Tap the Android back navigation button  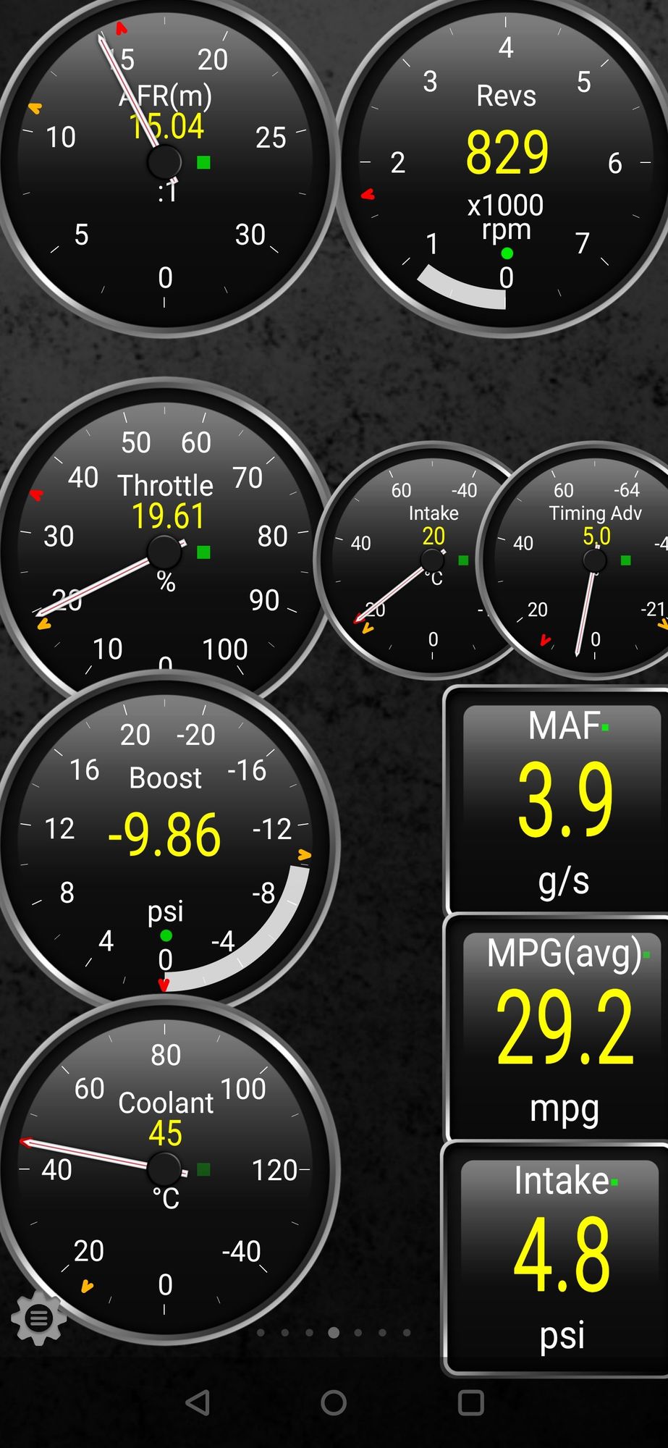pos(198,1402)
